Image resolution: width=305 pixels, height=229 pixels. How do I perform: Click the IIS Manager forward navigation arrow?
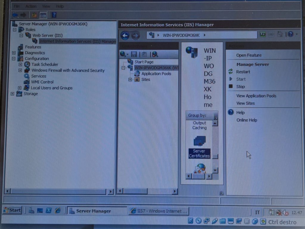(x=136, y=36)
